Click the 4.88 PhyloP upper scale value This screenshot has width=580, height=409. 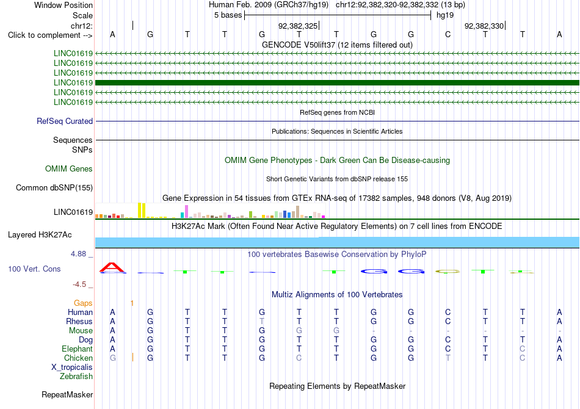pyautogui.click(x=78, y=254)
